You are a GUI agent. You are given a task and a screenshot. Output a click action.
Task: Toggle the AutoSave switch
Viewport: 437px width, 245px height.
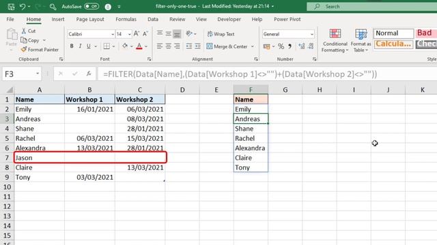pos(91,6)
